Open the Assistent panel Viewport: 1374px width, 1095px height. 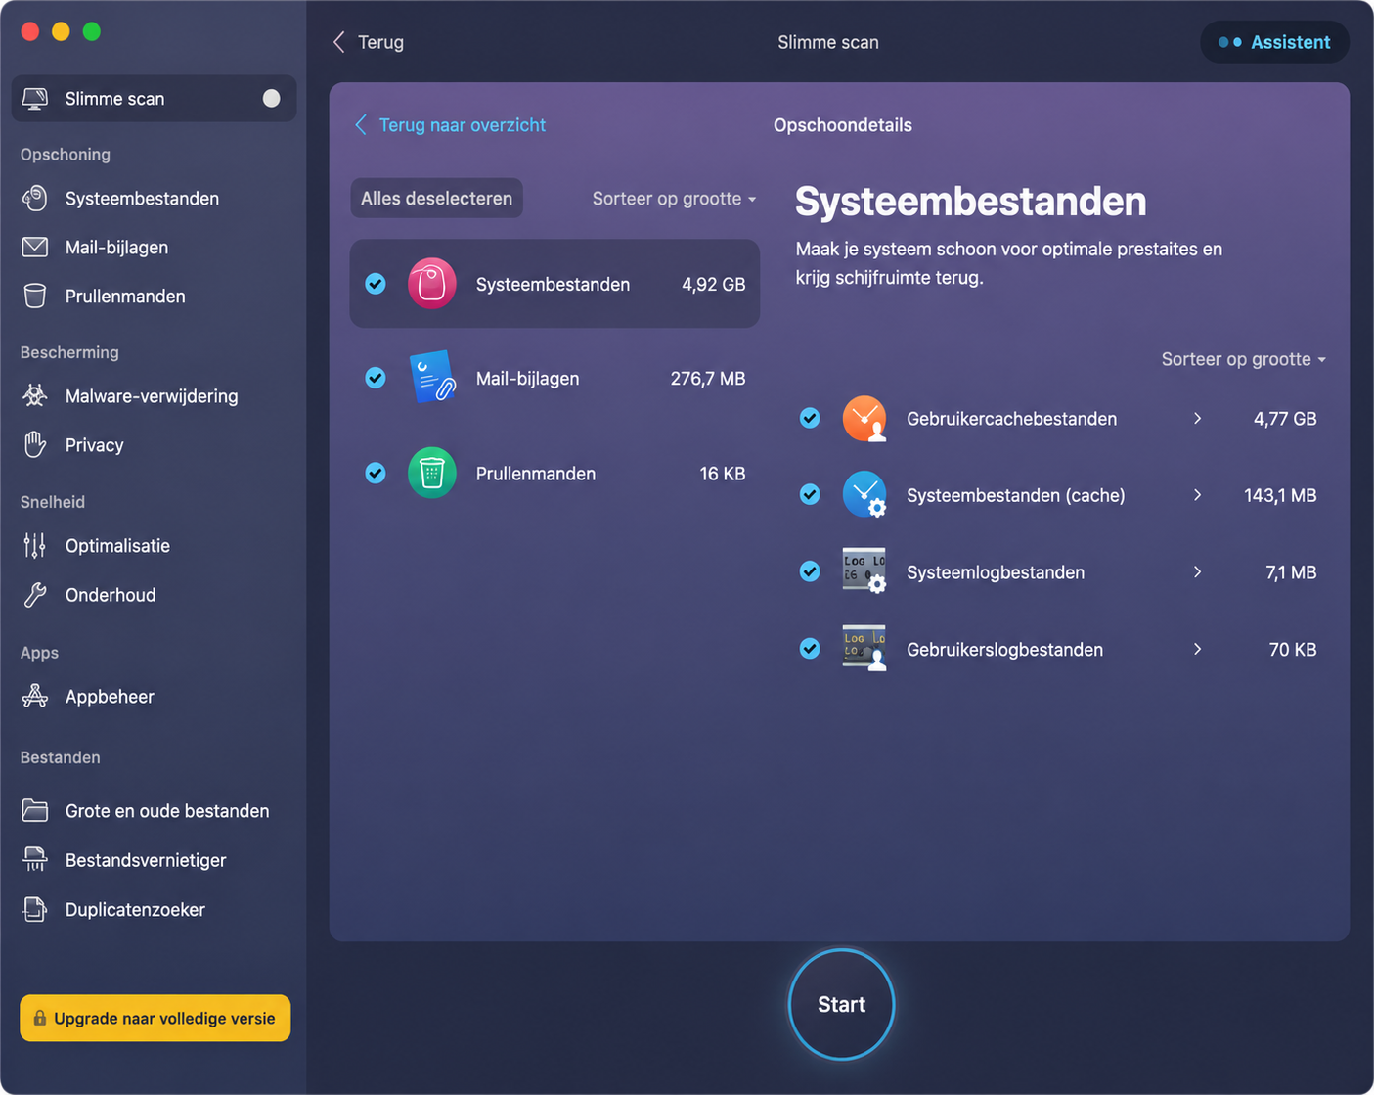tap(1274, 42)
